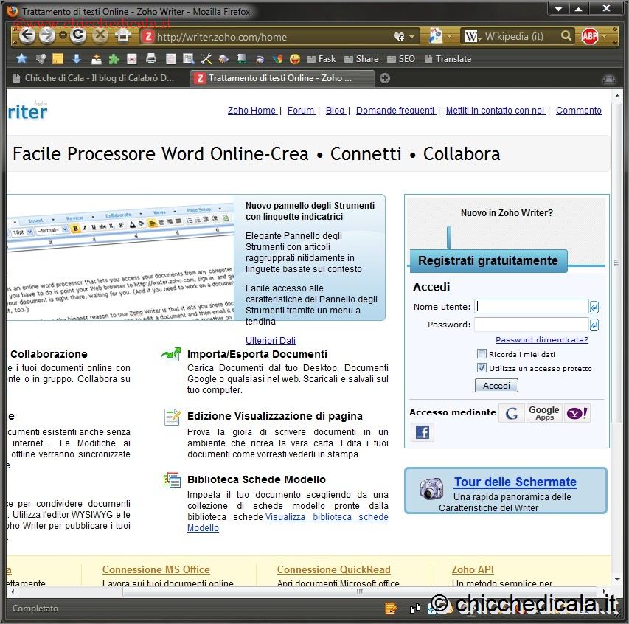Image resolution: width=629 pixels, height=624 pixels.
Task: Open a new tab with plus button
Action: point(385,78)
